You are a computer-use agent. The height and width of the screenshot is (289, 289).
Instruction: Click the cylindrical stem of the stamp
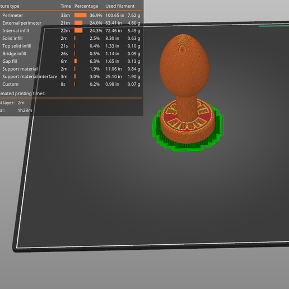(187, 108)
